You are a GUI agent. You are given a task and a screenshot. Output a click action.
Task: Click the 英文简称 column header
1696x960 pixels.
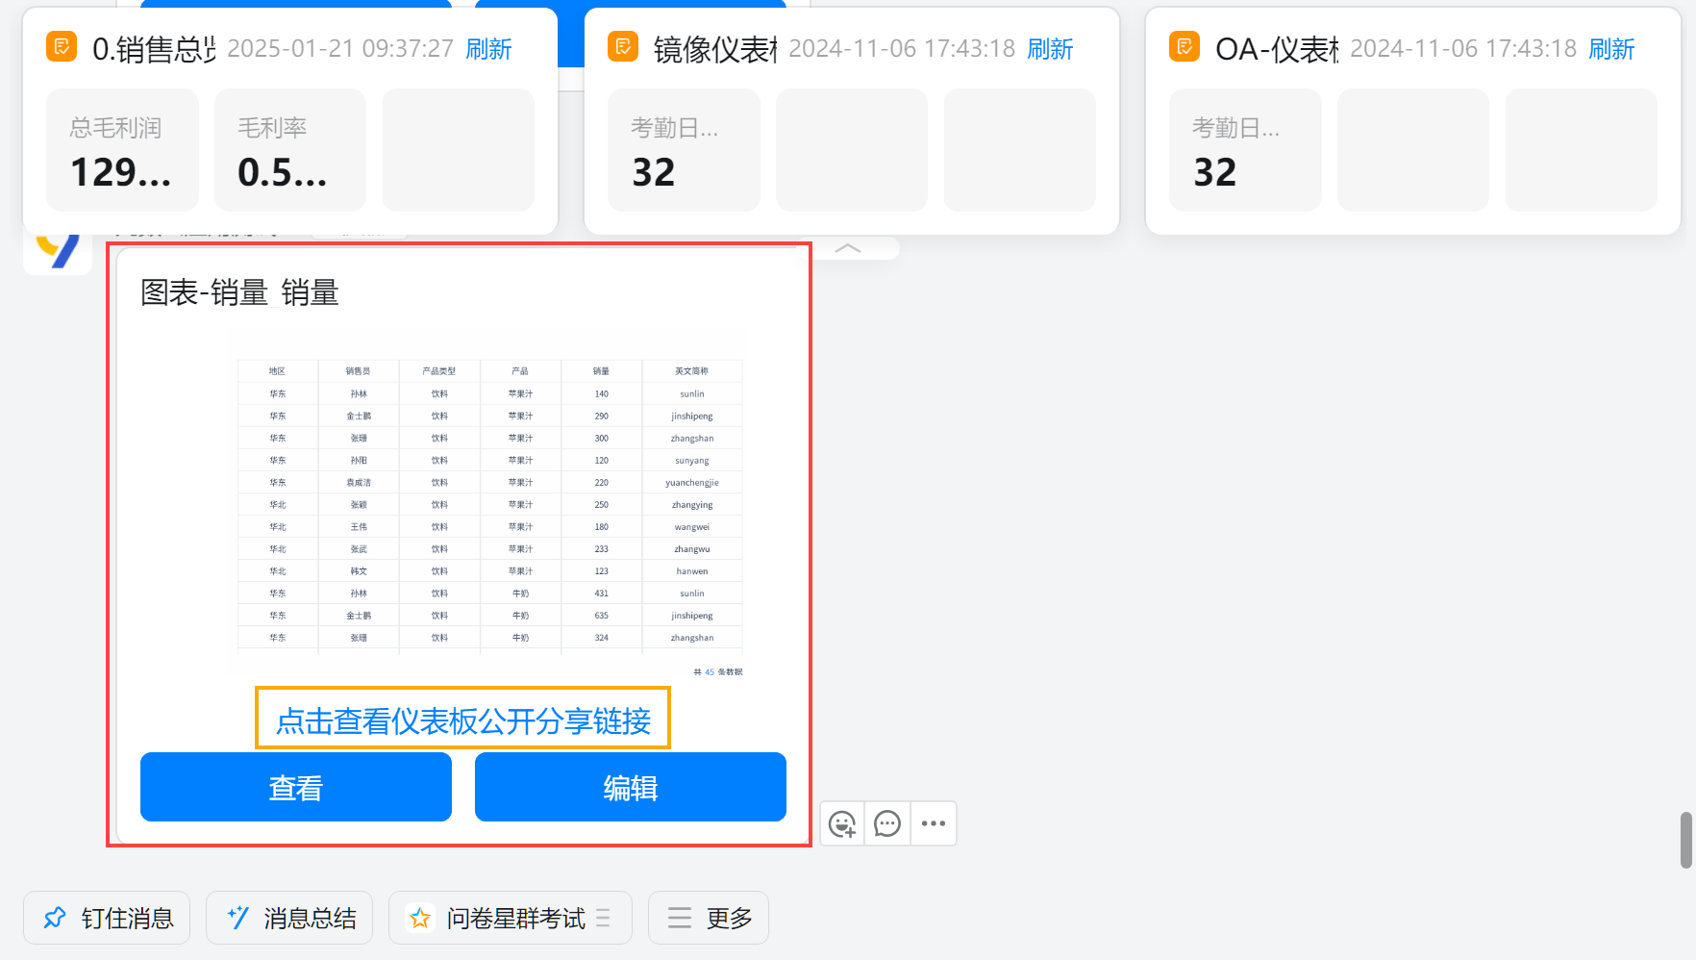pos(691,371)
